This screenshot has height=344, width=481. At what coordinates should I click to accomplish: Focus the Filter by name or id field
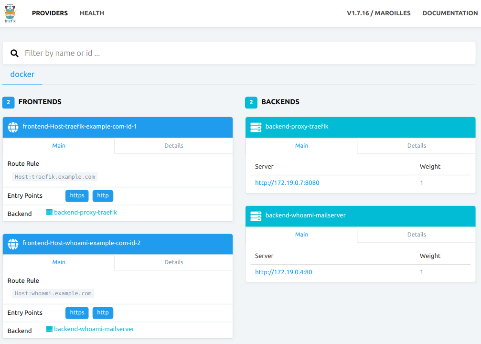click(x=239, y=53)
